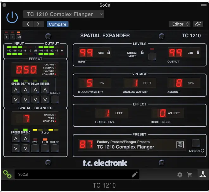The height and width of the screenshot is (192, 209).
Task: Click the link icon beside Editor
Action: (198, 24)
